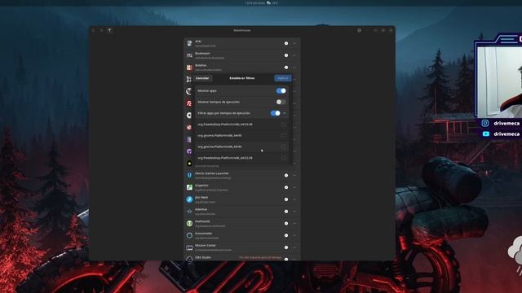Image resolution: width=522 pixels, height=293 pixels.
Task: Open the options menu for KeePassXC row
Action: (x=294, y=224)
